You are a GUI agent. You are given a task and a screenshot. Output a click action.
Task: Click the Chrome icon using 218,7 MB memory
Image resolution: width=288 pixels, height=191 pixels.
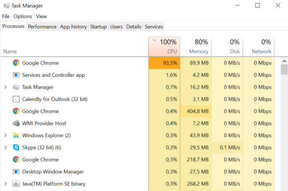pos(16,160)
